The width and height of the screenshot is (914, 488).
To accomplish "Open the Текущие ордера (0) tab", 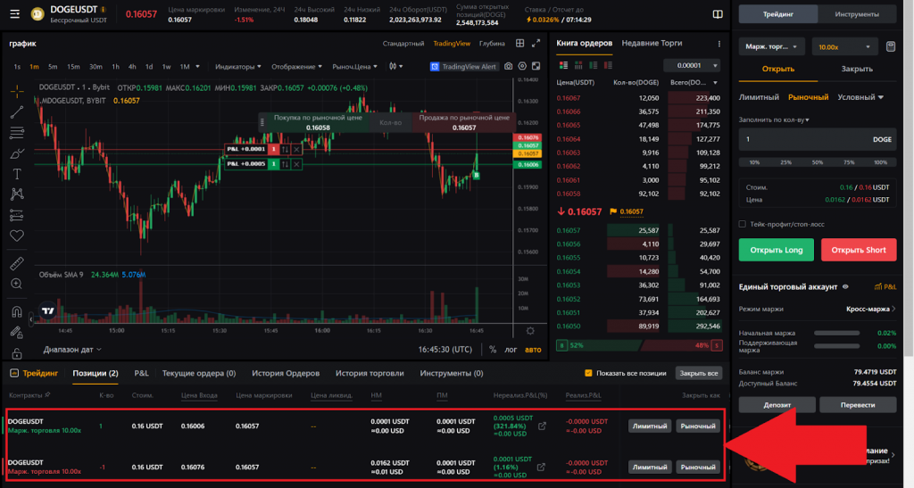I will coord(199,373).
